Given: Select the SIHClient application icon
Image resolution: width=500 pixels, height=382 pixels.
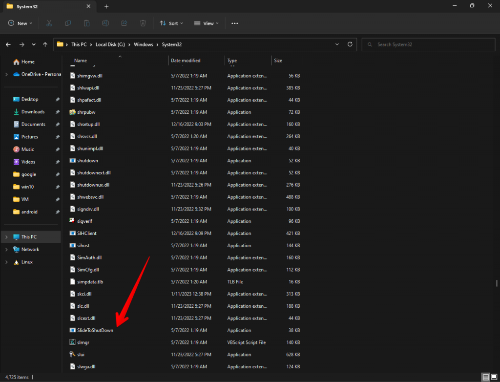Looking at the screenshot, I should [x=72, y=233].
